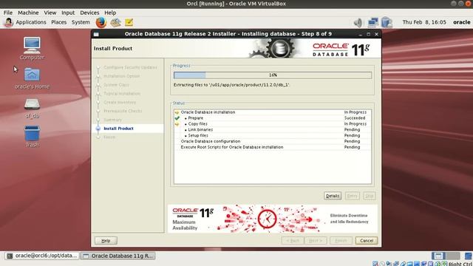Click the disabled Next button
Viewport: 473px width, 266px height.
pyautogui.click(x=316, y=241)
